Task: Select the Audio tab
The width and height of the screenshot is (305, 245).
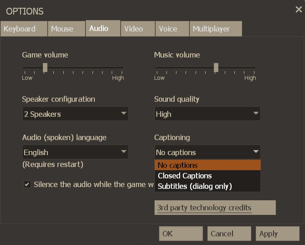Action: pos(103,28)
